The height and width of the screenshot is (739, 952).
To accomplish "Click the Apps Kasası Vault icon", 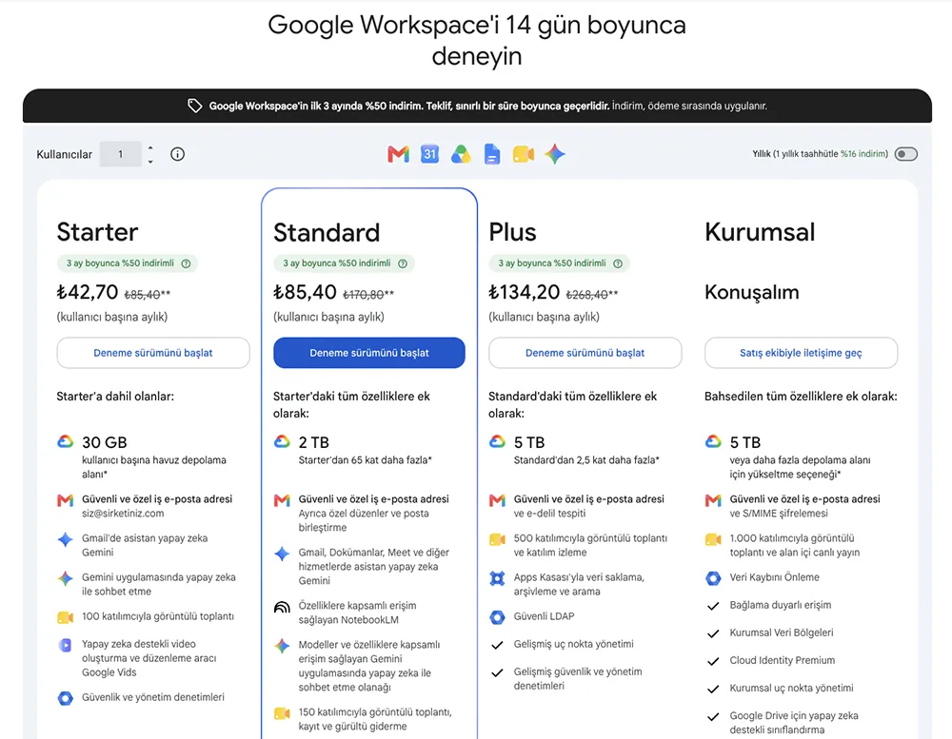I will (x=497, y=578).
